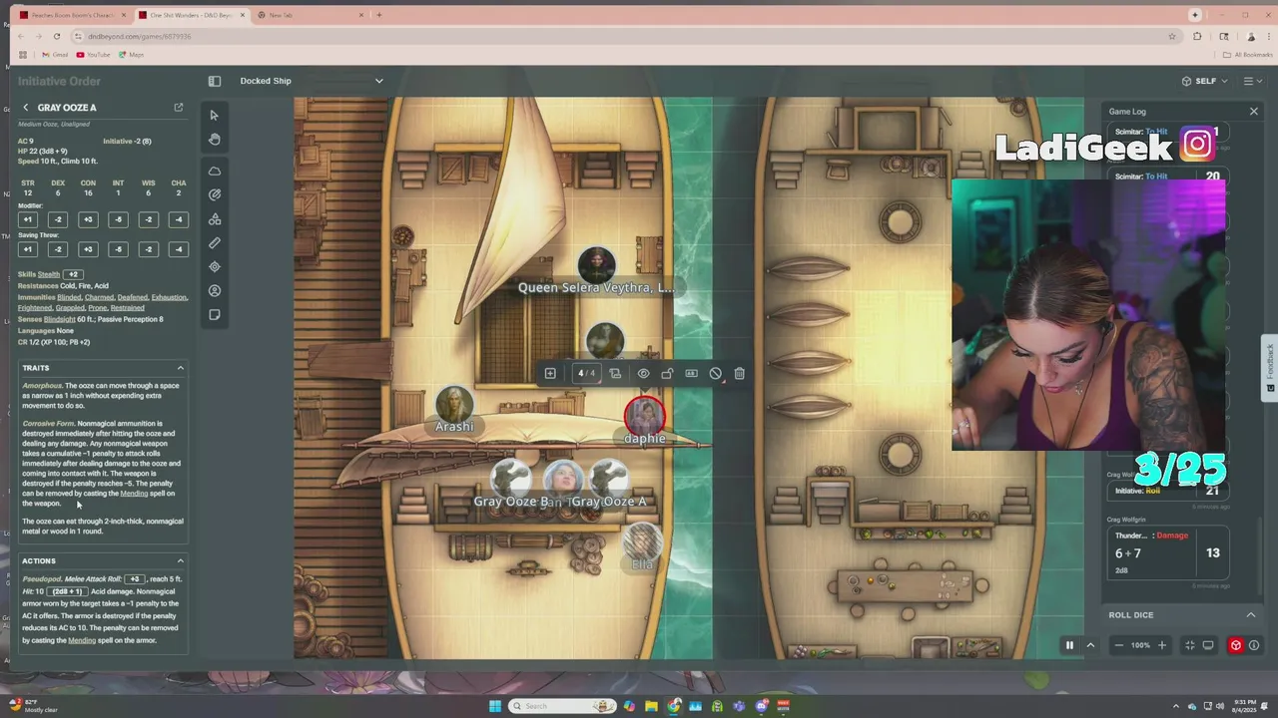The height and width of the screenshot is (718, 1278).
Task: Toggle token visibility eye icon
Action: 643,373
